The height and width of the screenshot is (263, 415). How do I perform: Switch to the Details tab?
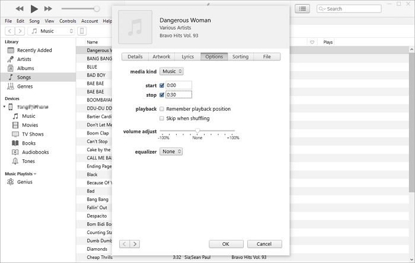tap(135, 56)
